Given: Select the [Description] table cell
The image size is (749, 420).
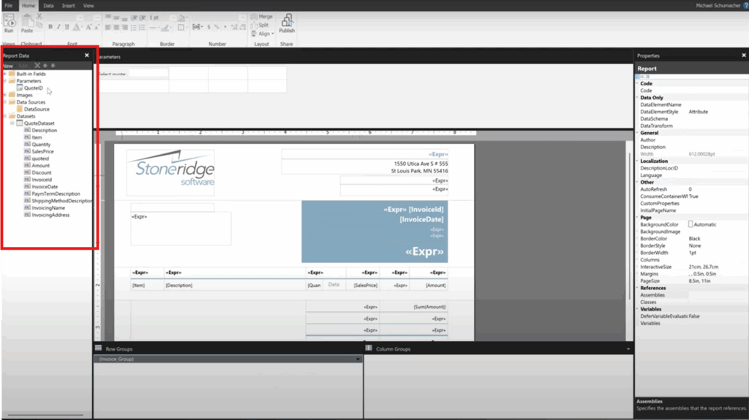Looking at the screenshot, I should (235, 285).
